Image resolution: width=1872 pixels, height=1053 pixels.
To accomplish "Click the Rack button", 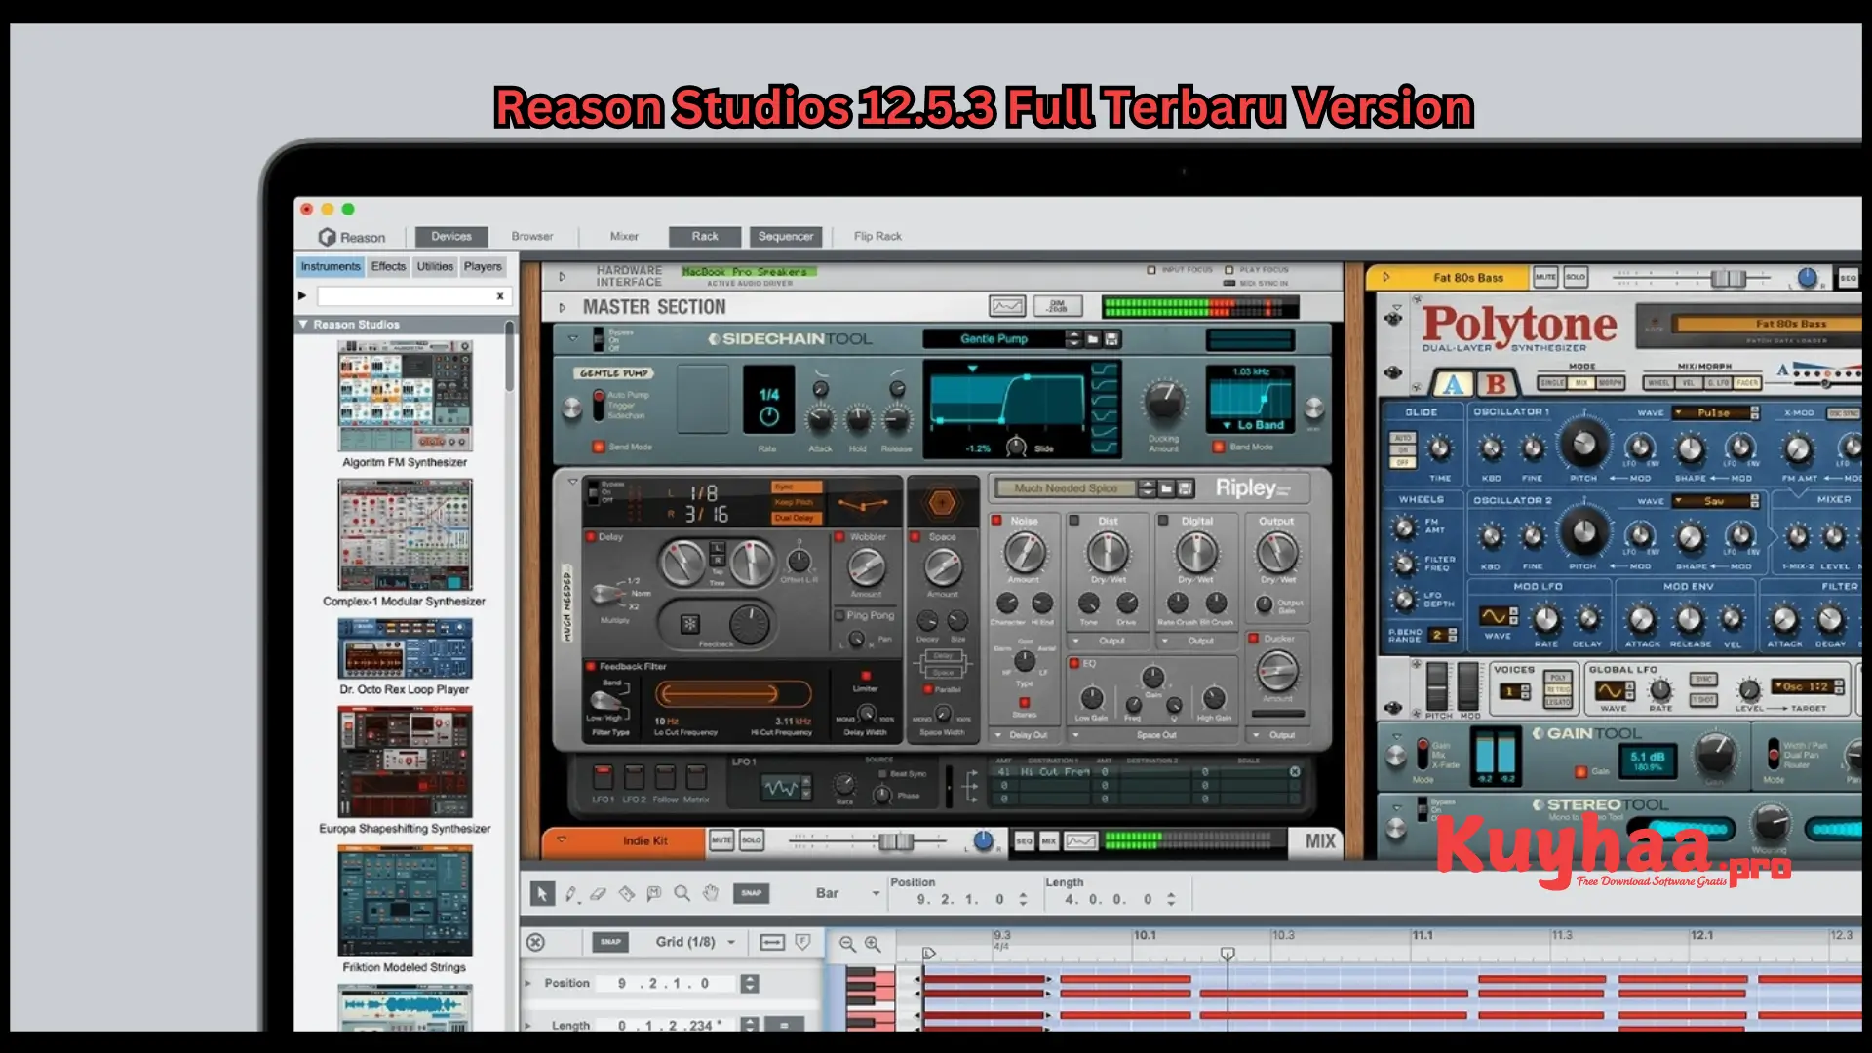I will (x=705, y=236).
